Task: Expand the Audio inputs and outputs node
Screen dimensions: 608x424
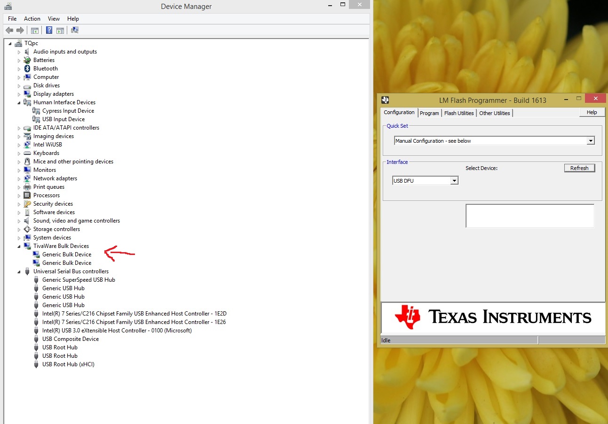Action: (19, 52)
